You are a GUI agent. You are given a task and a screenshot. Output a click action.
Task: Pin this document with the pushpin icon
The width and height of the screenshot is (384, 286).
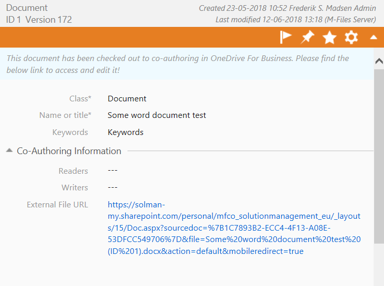[x=307, y=37]
